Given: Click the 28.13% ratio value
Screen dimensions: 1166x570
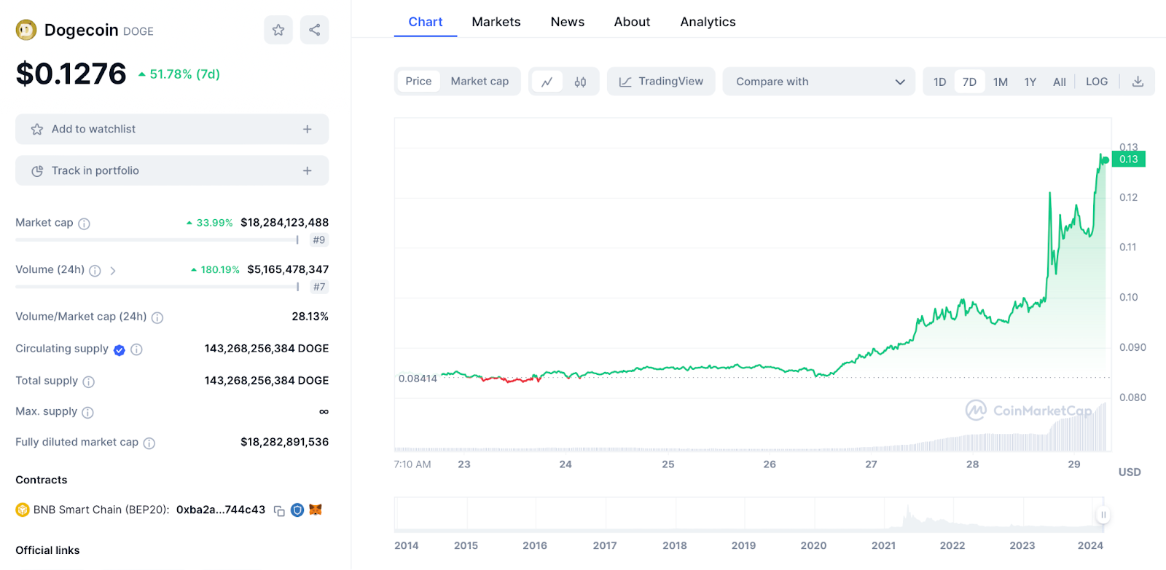Looking at the screenshot, I should pyautogui.click(x=310, y=317).
